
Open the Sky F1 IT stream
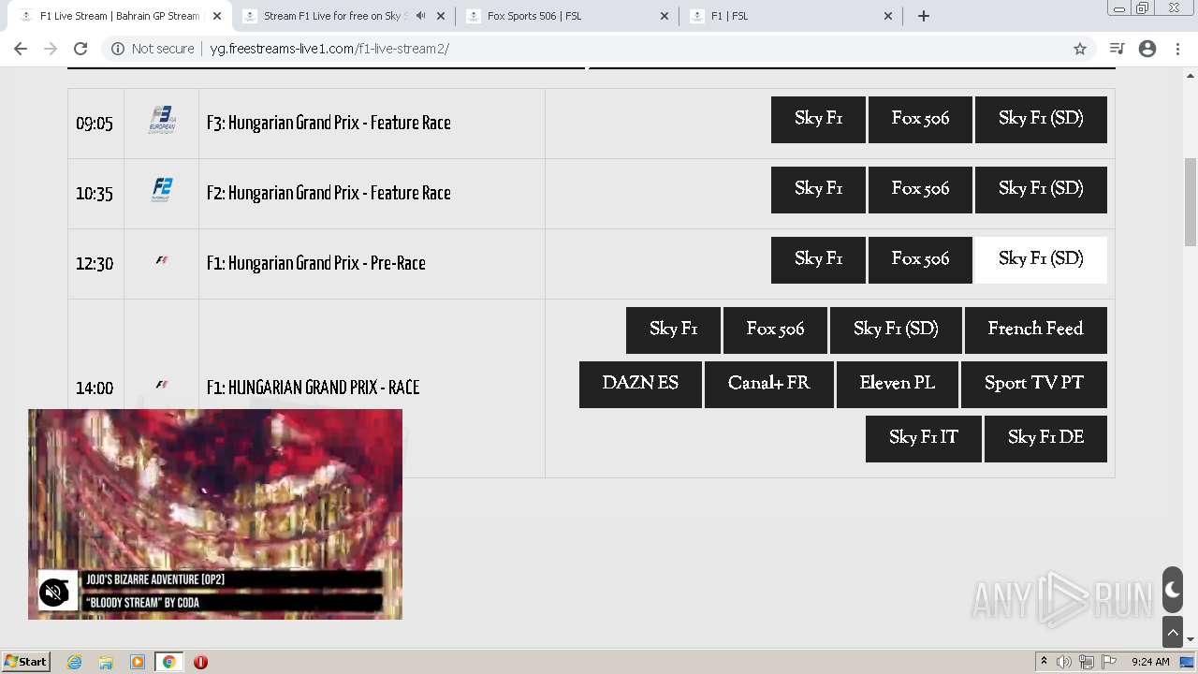(x=924, y=439)
